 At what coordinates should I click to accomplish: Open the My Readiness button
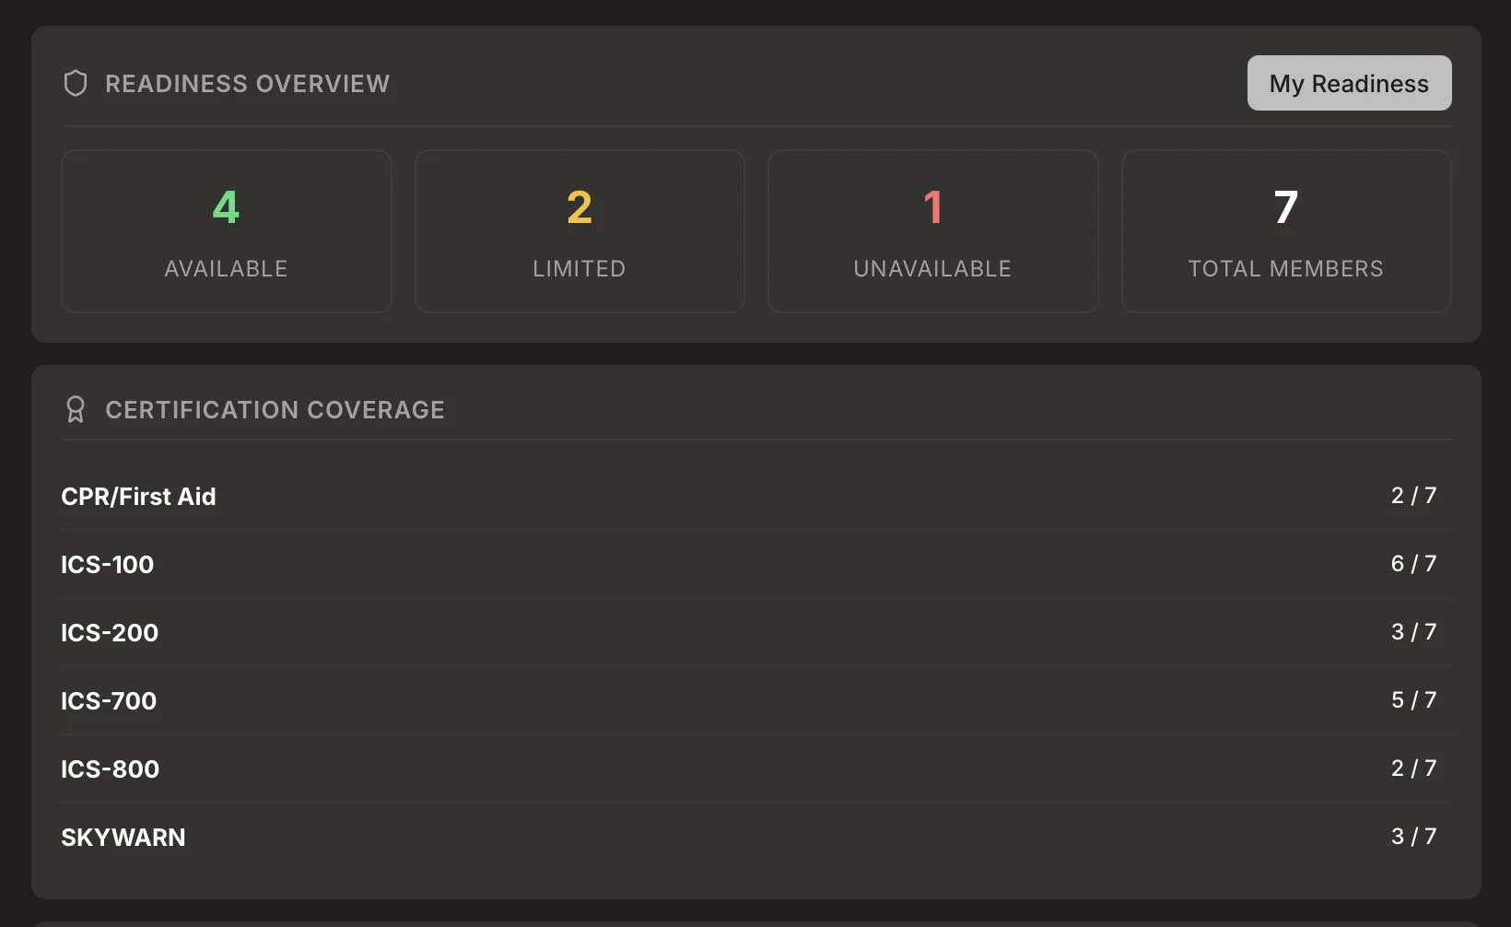(1349, 83)
